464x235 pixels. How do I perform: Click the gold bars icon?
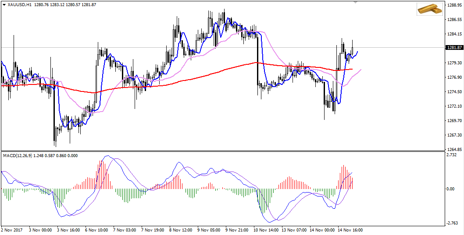(430, 9)
